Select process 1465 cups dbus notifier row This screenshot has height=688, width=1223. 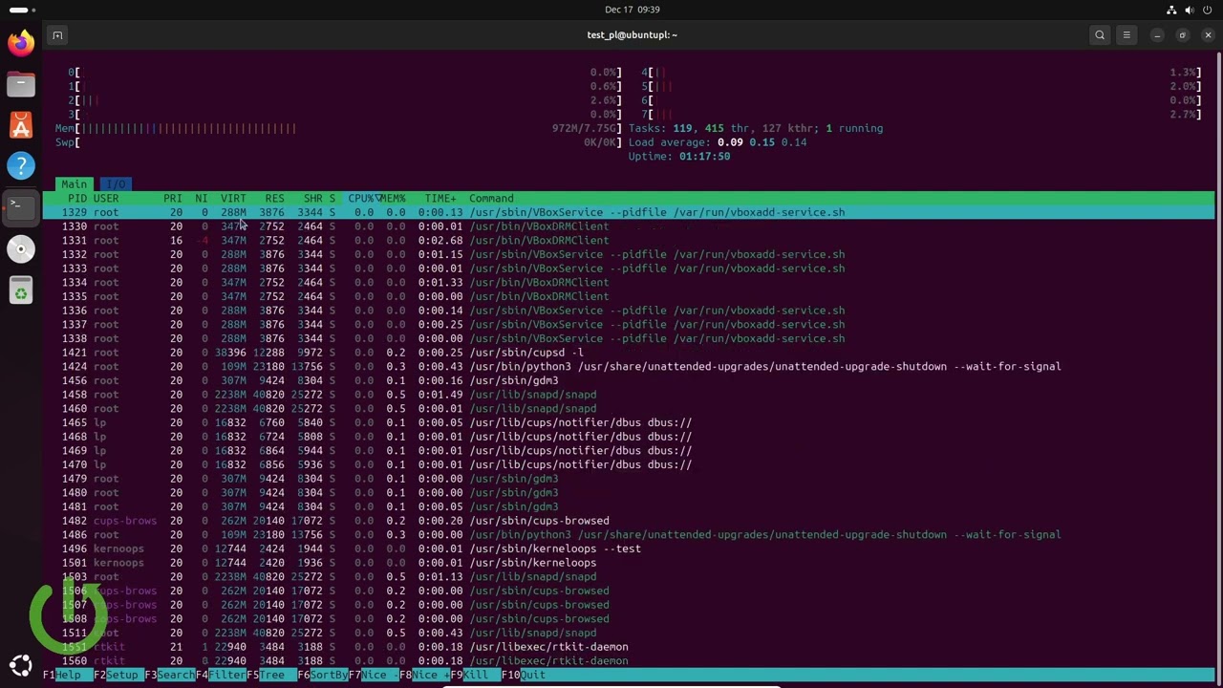(x=628, y=422)
